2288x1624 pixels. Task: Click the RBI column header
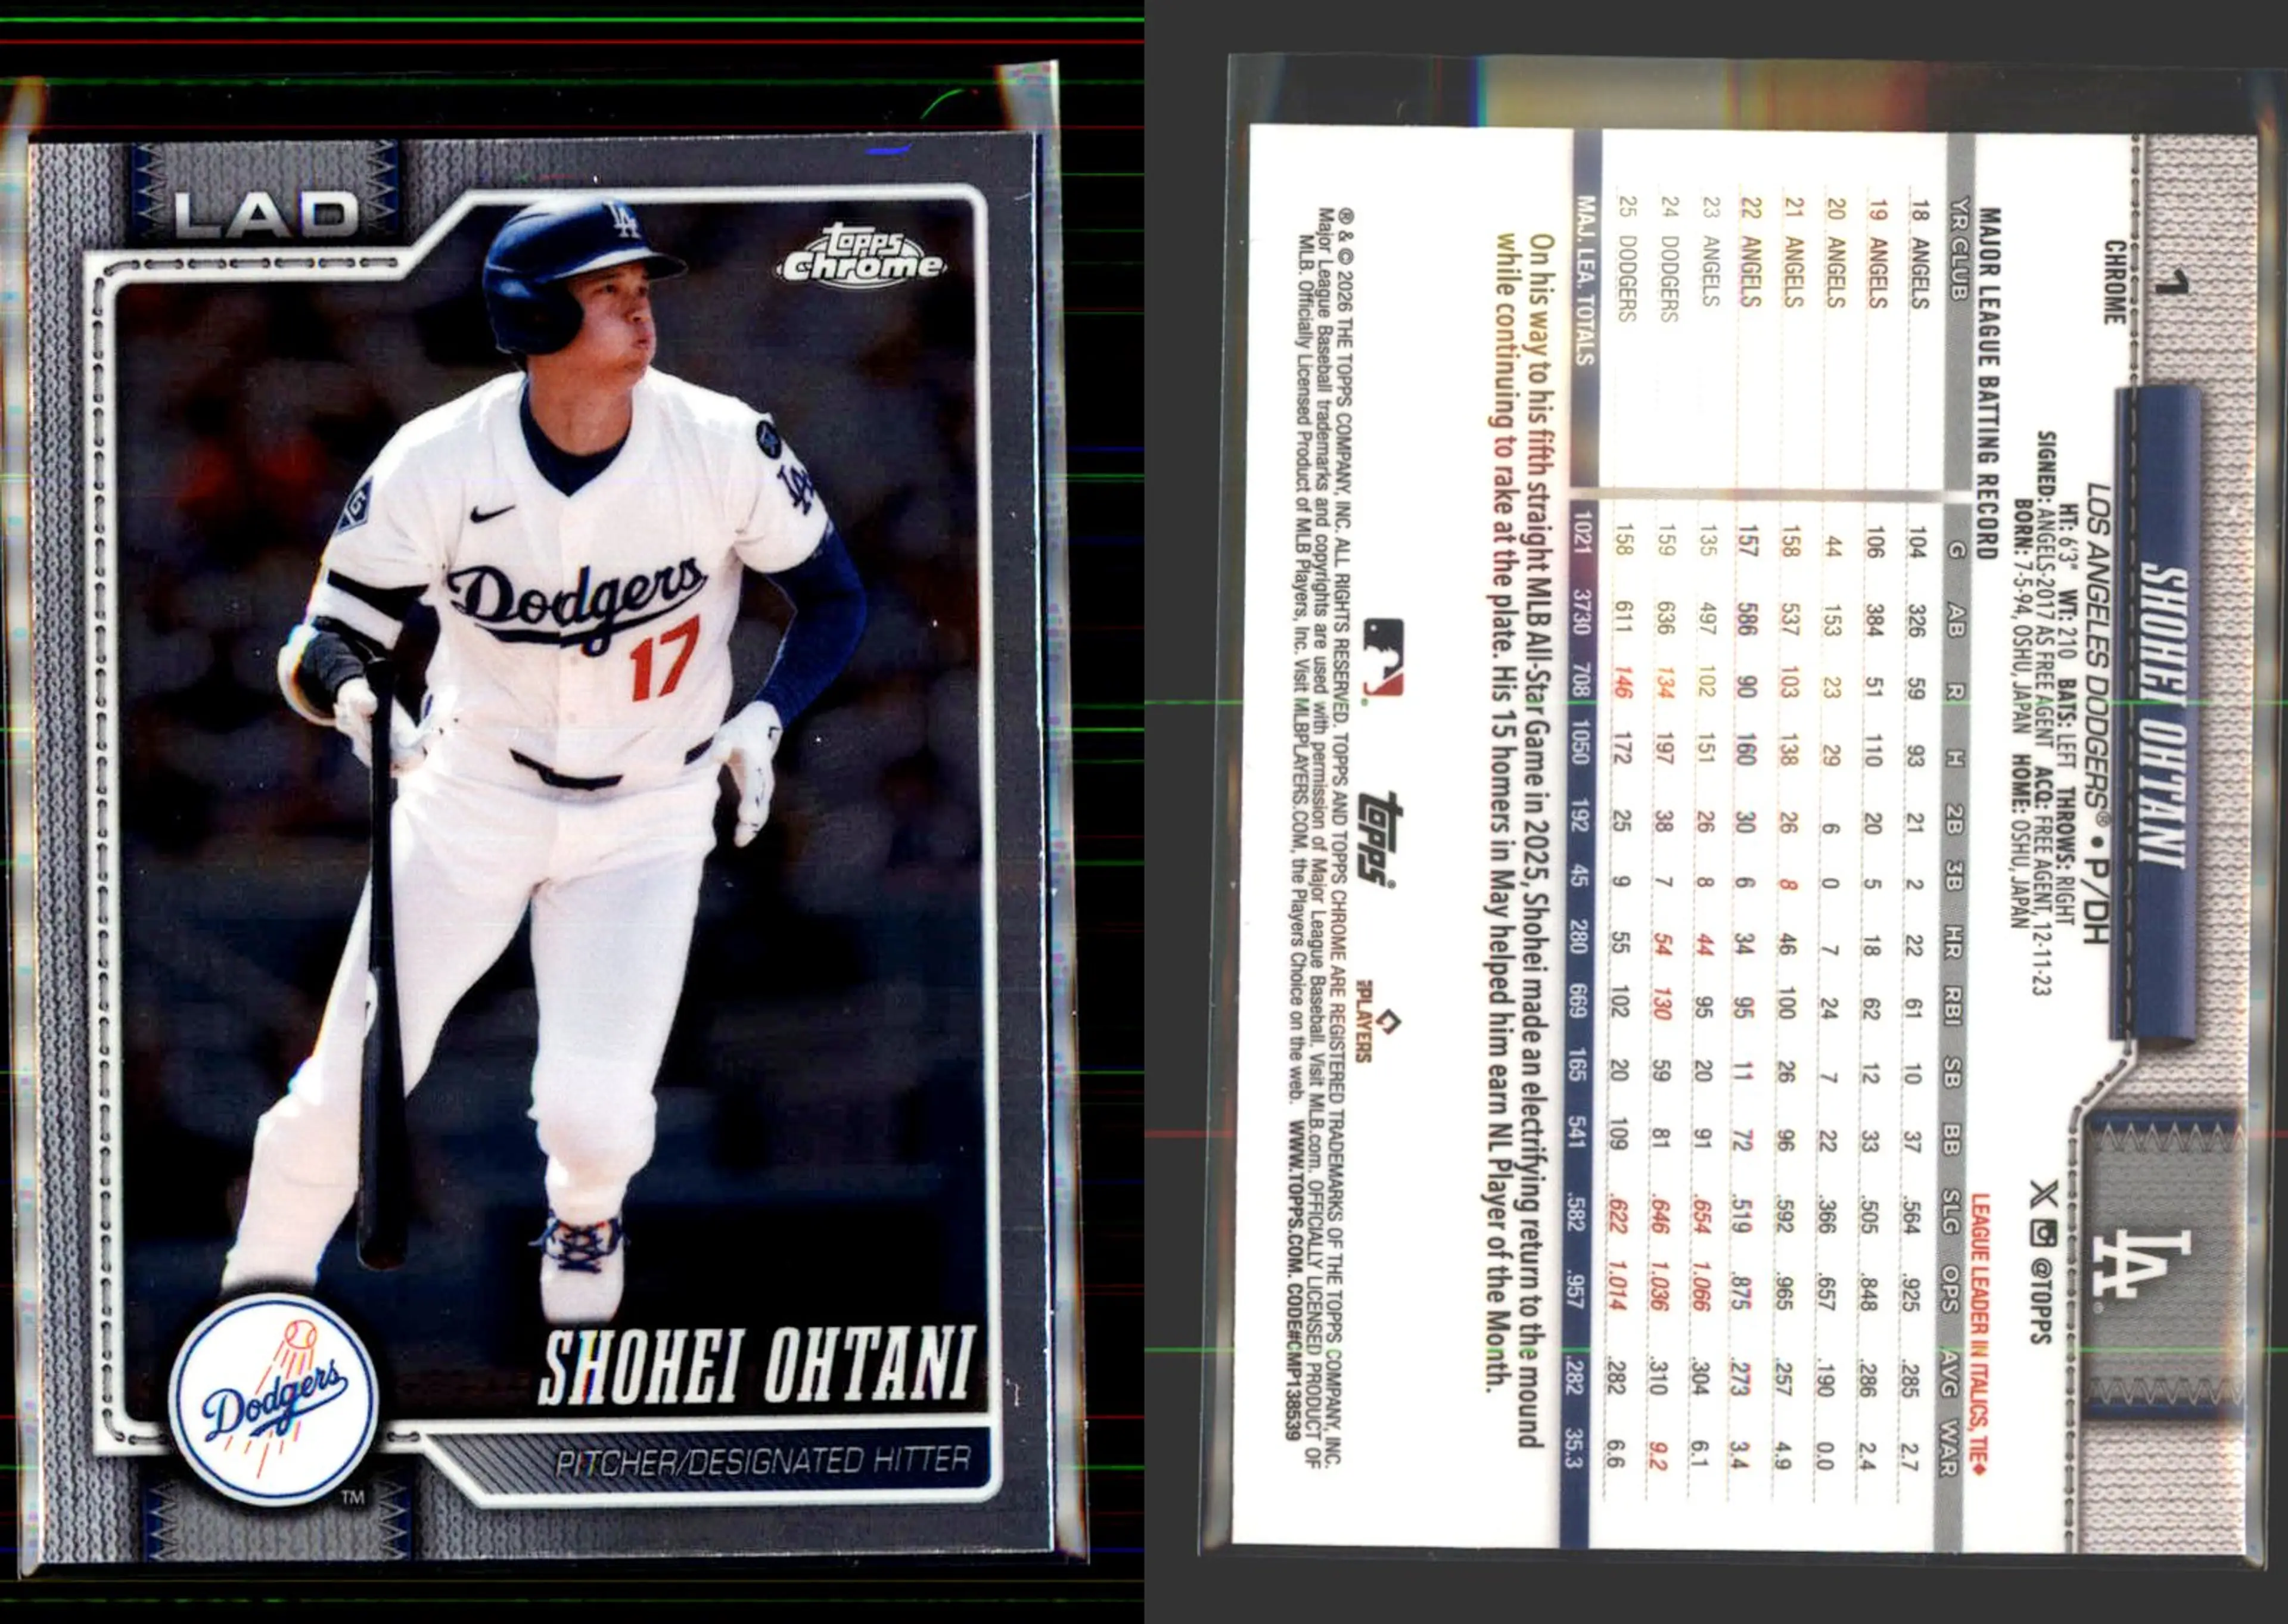(x=1953, y=1005)
